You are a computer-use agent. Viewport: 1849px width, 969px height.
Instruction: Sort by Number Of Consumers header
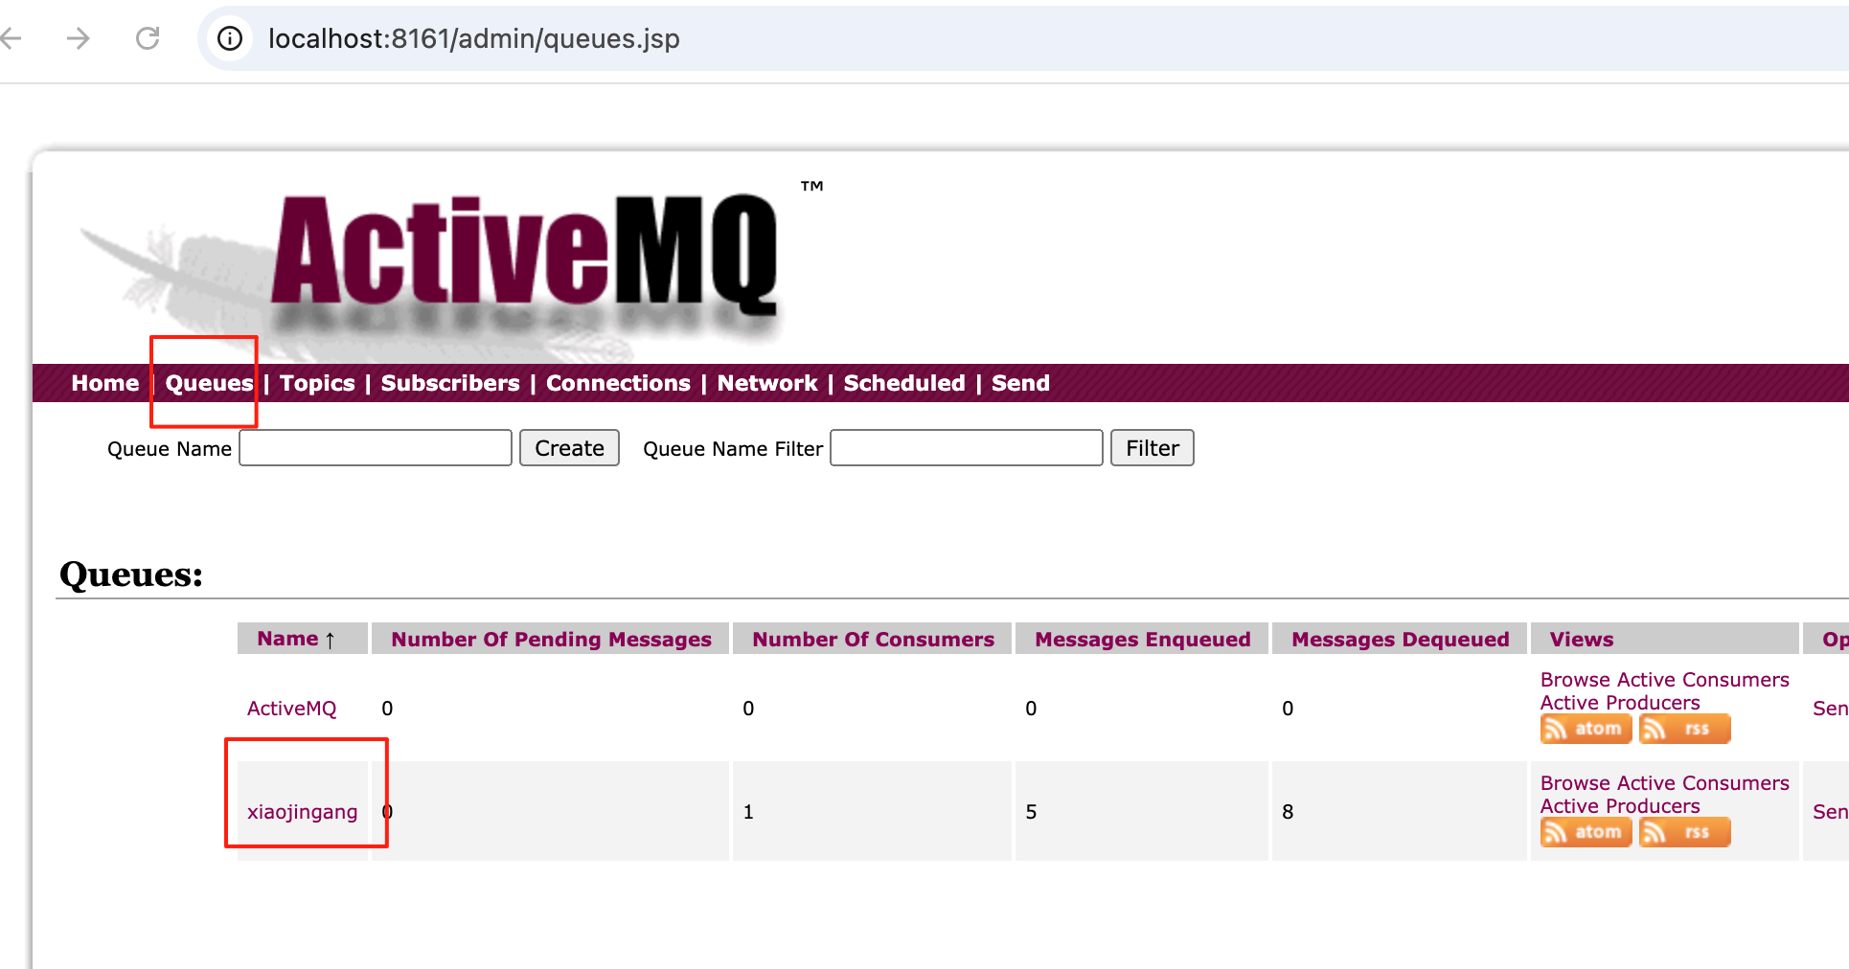[874, 639]
